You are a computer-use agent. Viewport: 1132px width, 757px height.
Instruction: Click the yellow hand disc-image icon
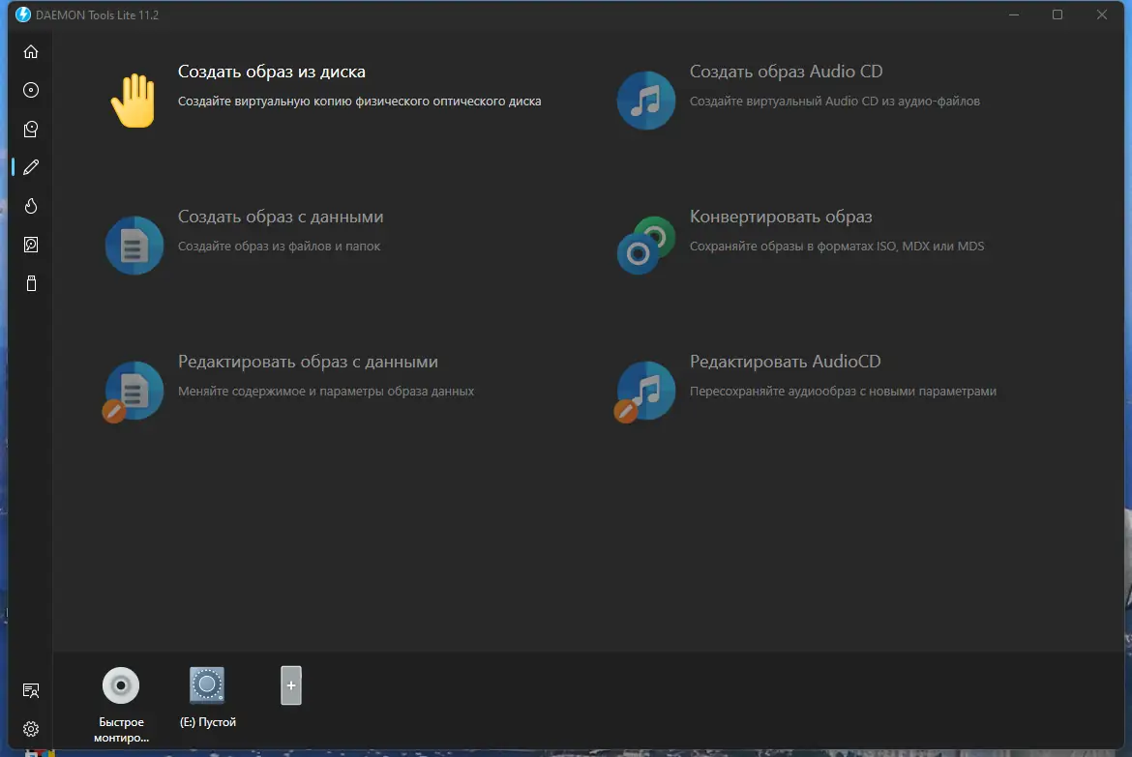134,101
